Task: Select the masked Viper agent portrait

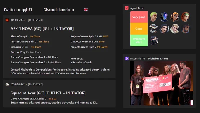Action: coord(154,40)
